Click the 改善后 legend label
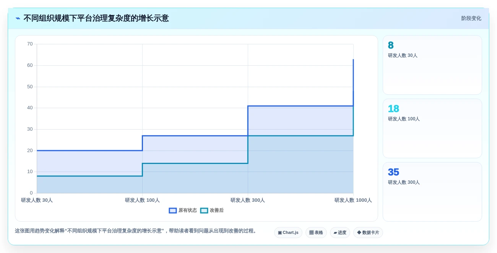The height and width of the screenshot is (253, 497). (x=216, y=211)
